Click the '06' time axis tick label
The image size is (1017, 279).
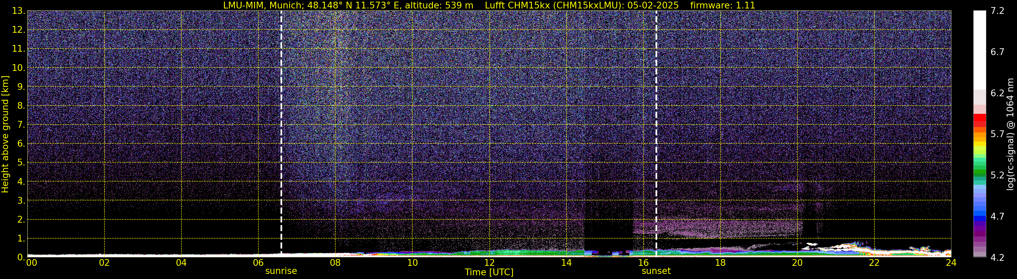(258, 263)
